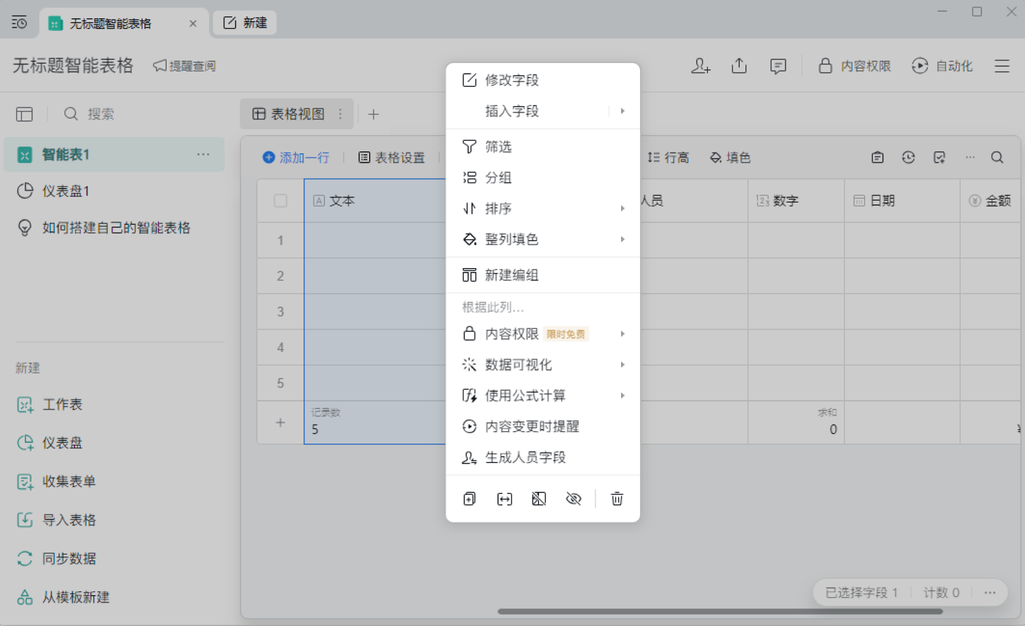
Task: Open 表格设置 in toolbar
Action: pyautogui.click(x=392, y=157)
